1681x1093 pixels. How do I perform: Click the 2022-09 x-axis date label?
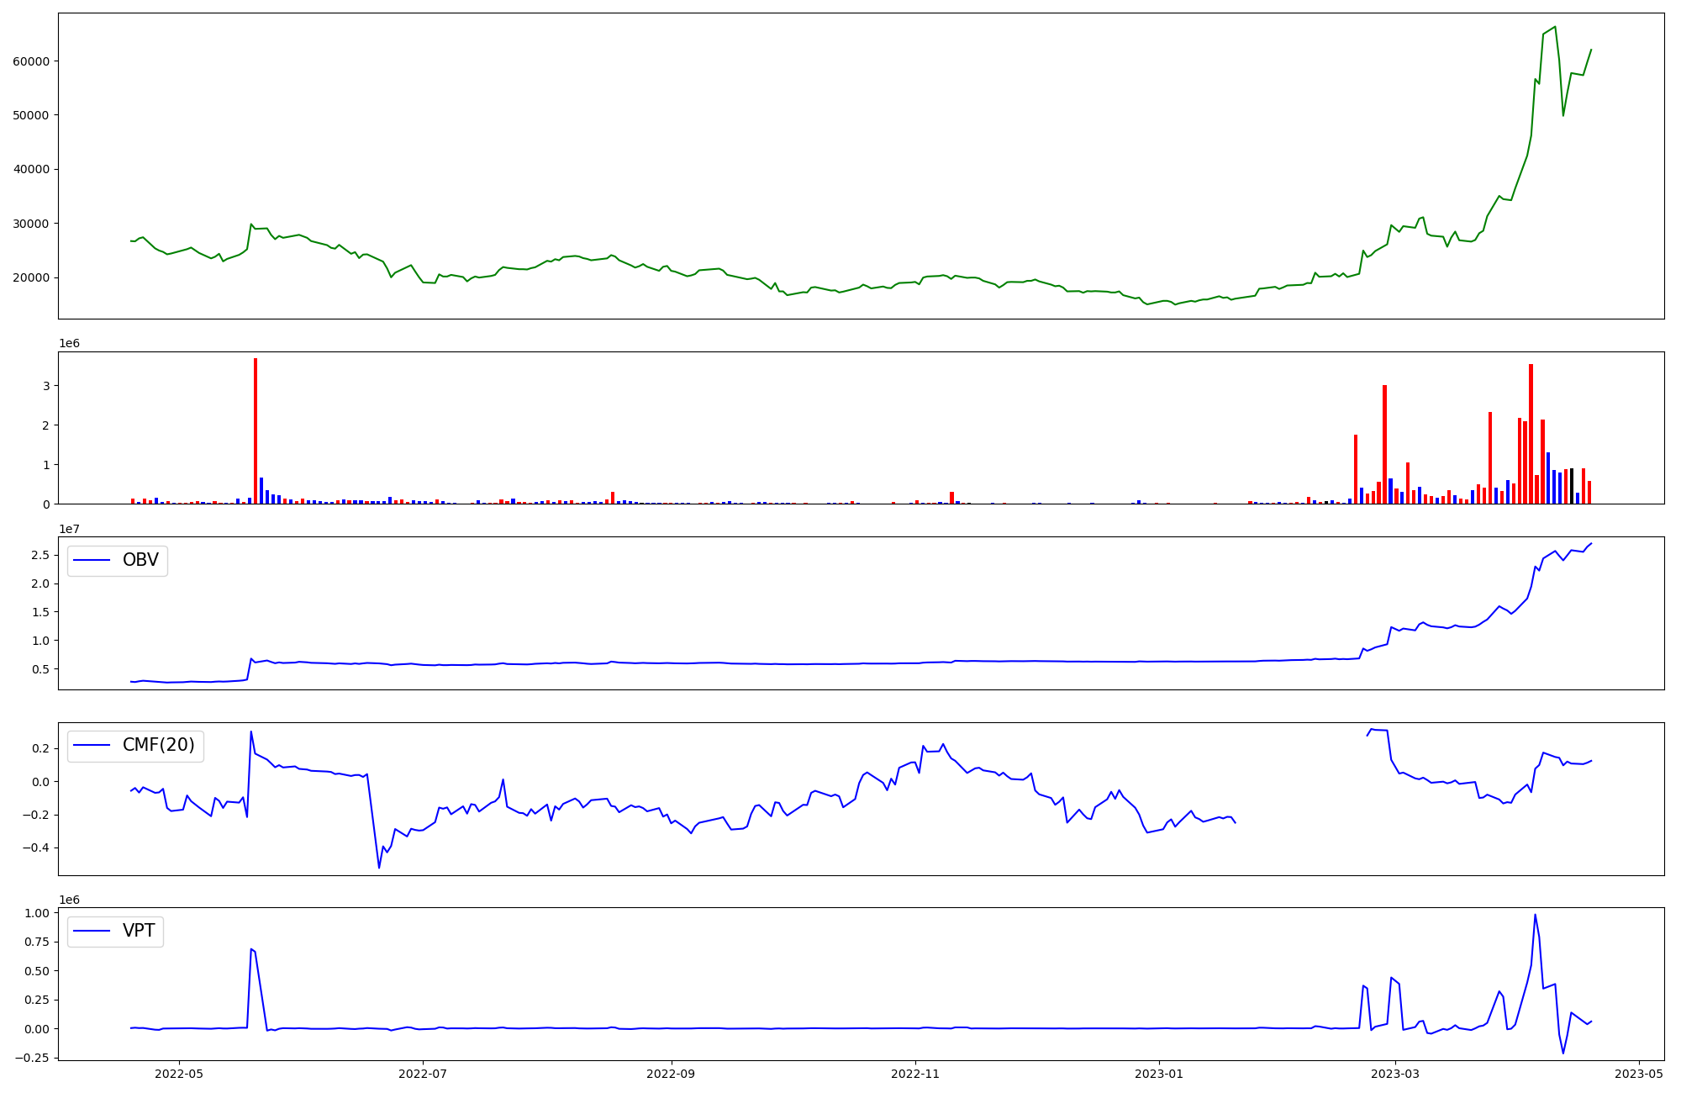pyautogui.click(x=671, y=1074)
